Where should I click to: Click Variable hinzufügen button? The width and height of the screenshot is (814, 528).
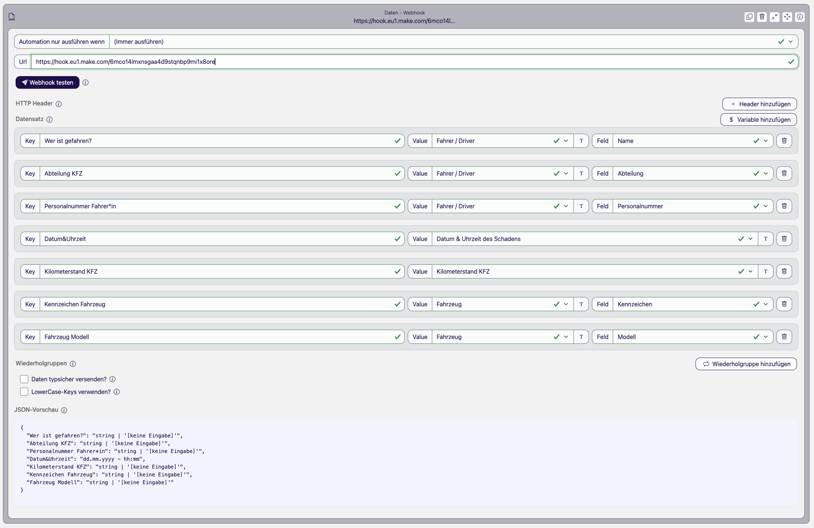tap(759, 120)
